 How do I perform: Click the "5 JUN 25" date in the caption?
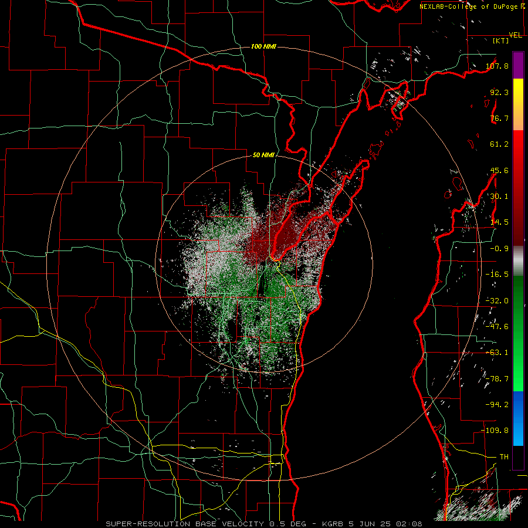(x=370, y=524)
